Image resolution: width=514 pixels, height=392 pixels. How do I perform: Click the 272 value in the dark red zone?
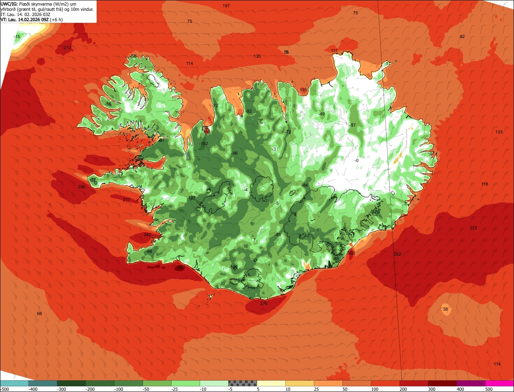pos(473,228)
